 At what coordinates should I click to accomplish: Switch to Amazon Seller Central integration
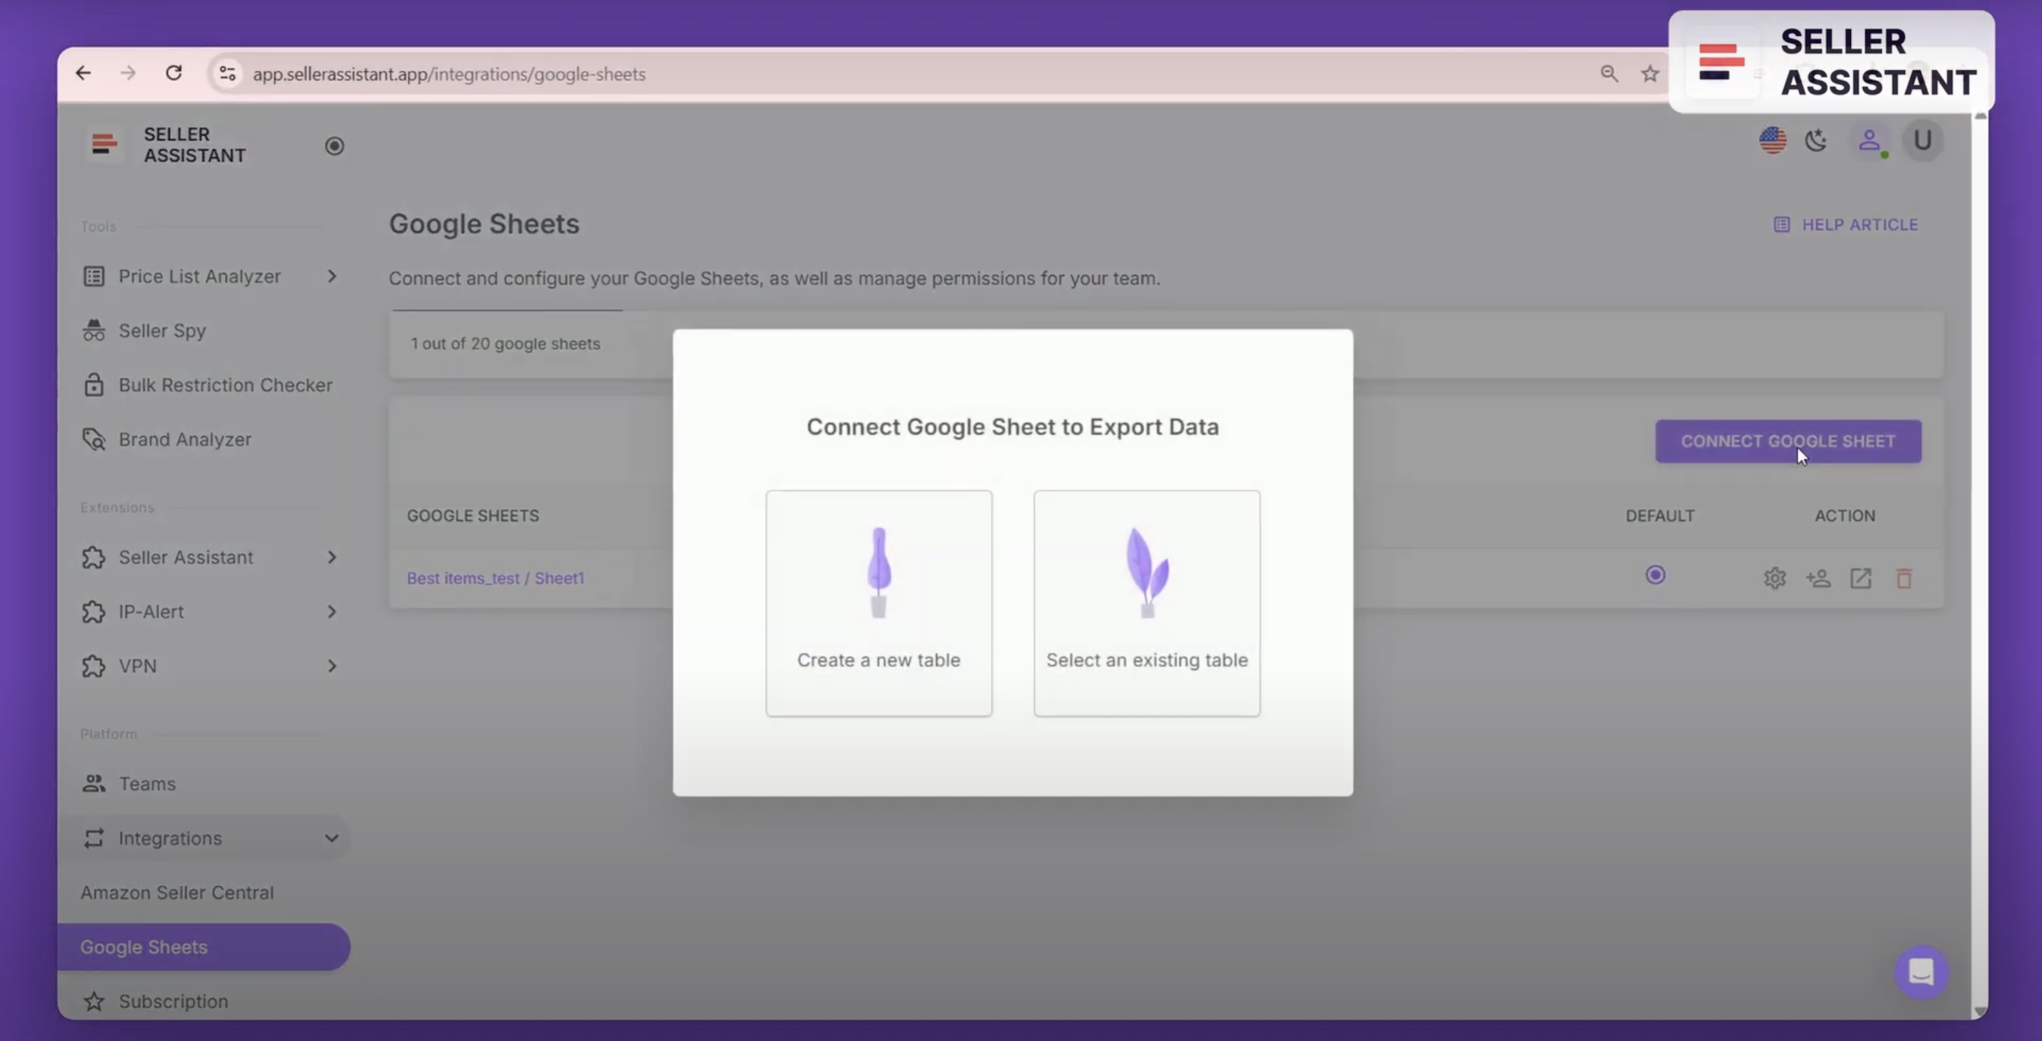(177, 891)
